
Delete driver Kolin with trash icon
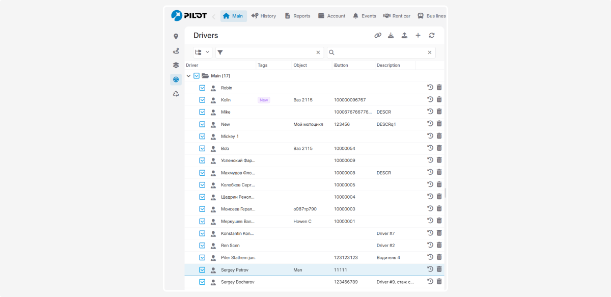click(439, 100)
